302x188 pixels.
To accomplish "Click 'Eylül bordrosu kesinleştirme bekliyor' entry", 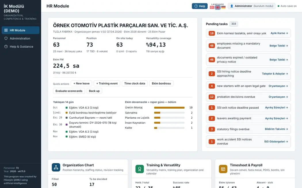I will [93, 113].
